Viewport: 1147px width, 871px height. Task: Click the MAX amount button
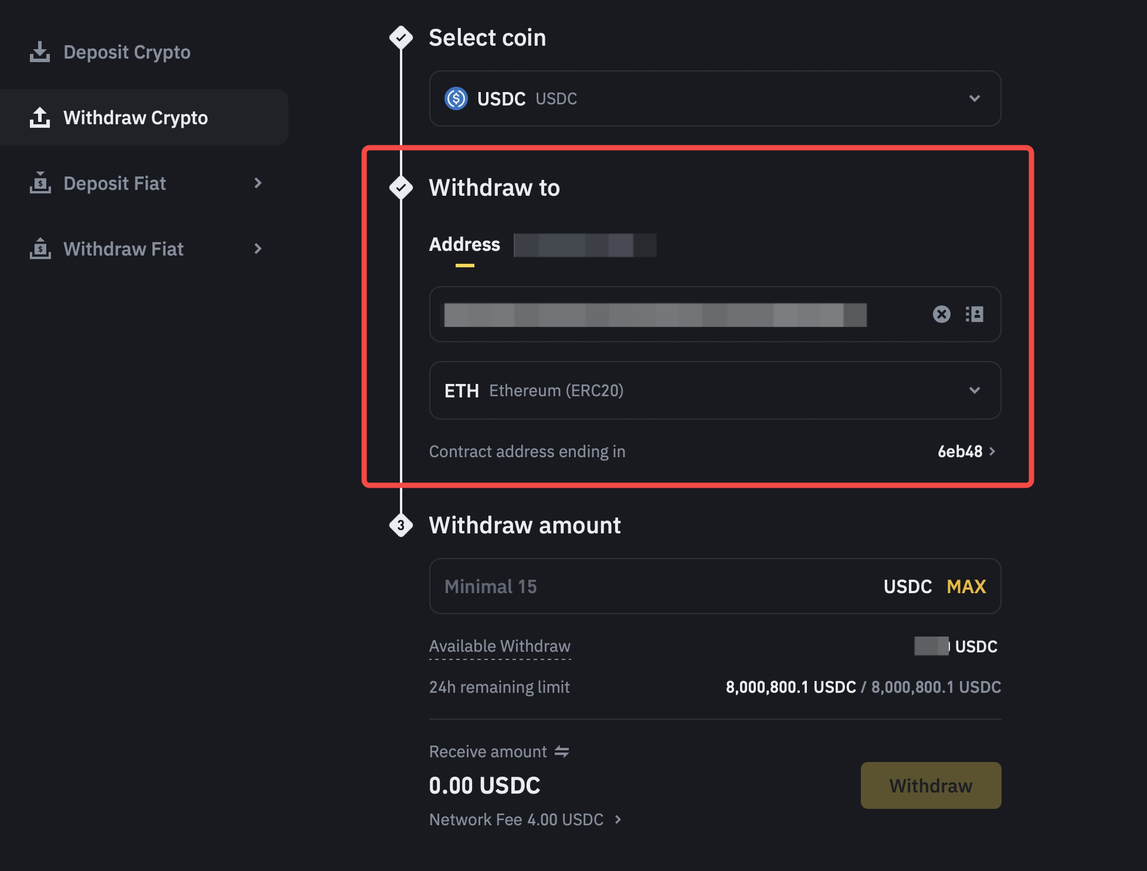(x=966, y=586)
